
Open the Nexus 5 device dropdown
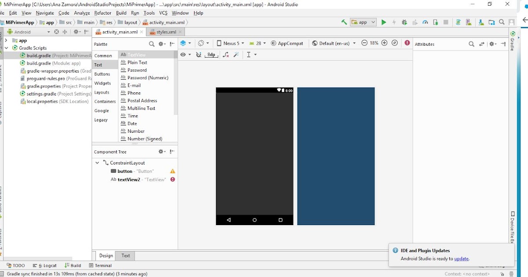(x=229, y=43)
